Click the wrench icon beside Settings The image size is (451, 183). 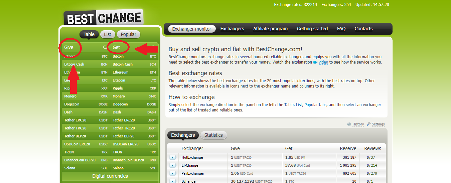pyautogui.click(x=368, y=124)
